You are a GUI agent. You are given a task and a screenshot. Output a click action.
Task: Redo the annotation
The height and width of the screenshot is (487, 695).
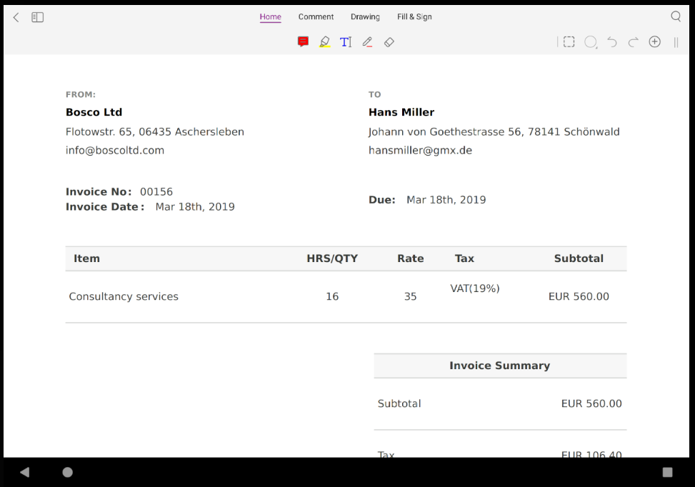(633, 41)
